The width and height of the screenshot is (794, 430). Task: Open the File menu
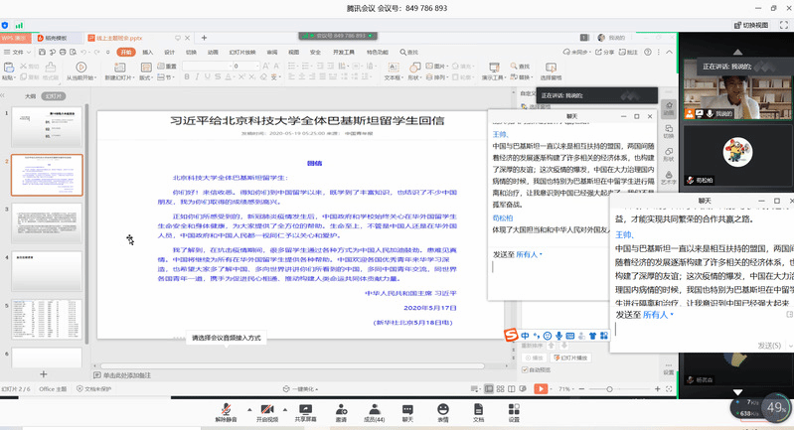(x=18, y=52)
